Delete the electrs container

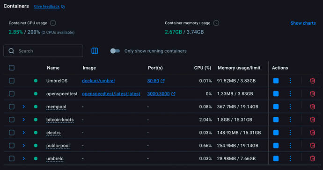pyautogui.click(x=313, y=132)
